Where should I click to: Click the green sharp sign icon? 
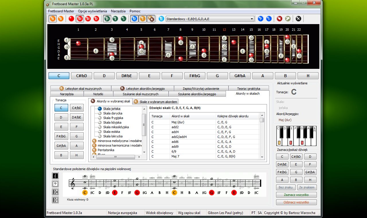point(115,19)
